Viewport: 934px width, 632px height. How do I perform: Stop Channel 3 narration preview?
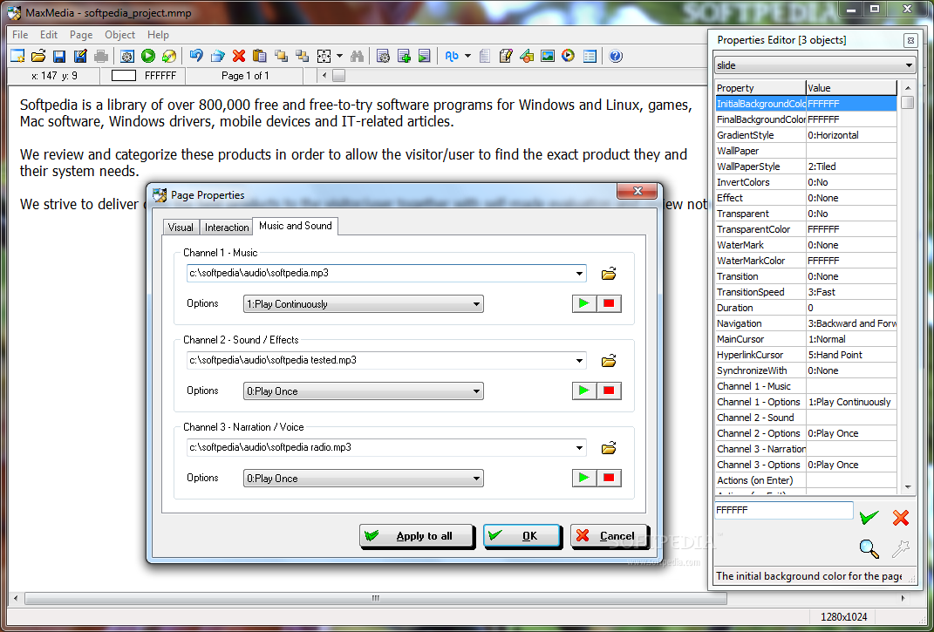[x=609, y=477]
